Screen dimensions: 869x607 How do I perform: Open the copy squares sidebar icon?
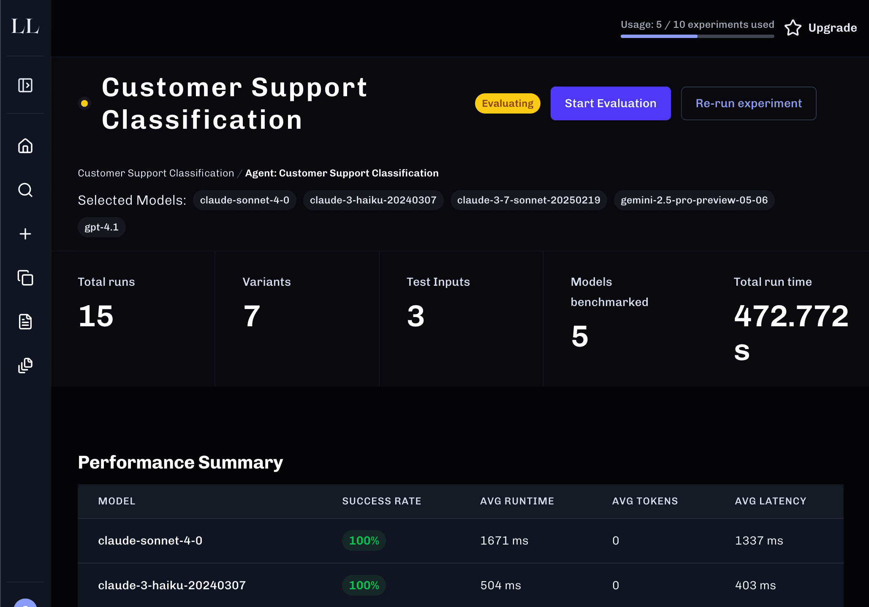pos(25,278)
